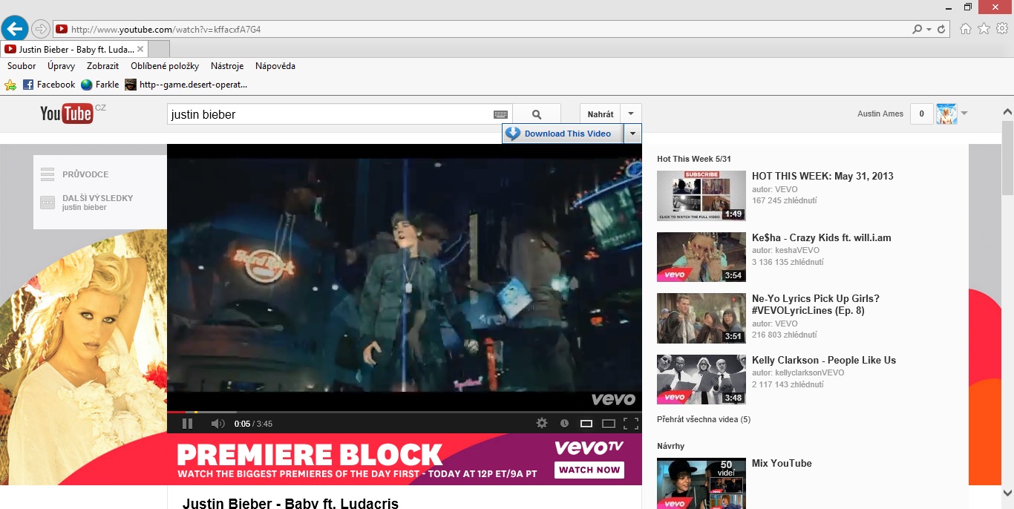
Task: Open the Mix YouTube title link
Action: [x=782, y=463]
